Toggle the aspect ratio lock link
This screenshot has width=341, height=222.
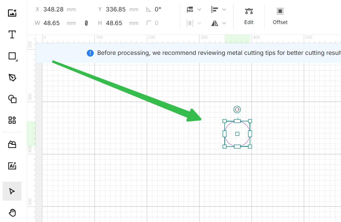pyautogui.click(x=86, y=23)
